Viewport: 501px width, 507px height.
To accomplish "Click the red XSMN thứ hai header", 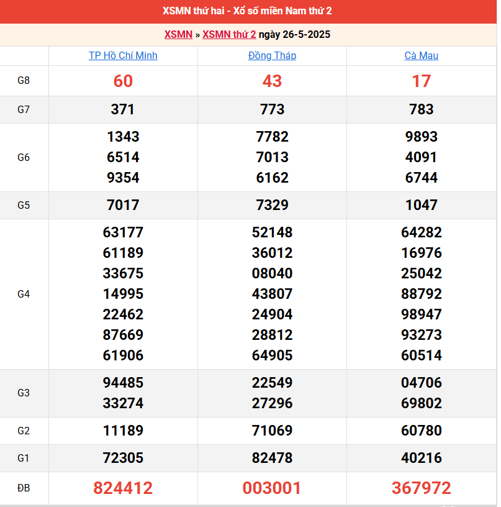I will (x=247, y=11).
